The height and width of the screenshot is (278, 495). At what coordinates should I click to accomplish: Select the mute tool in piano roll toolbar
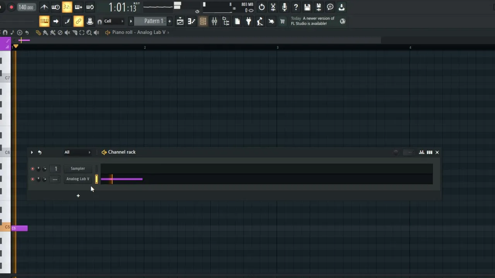[67, 32]
